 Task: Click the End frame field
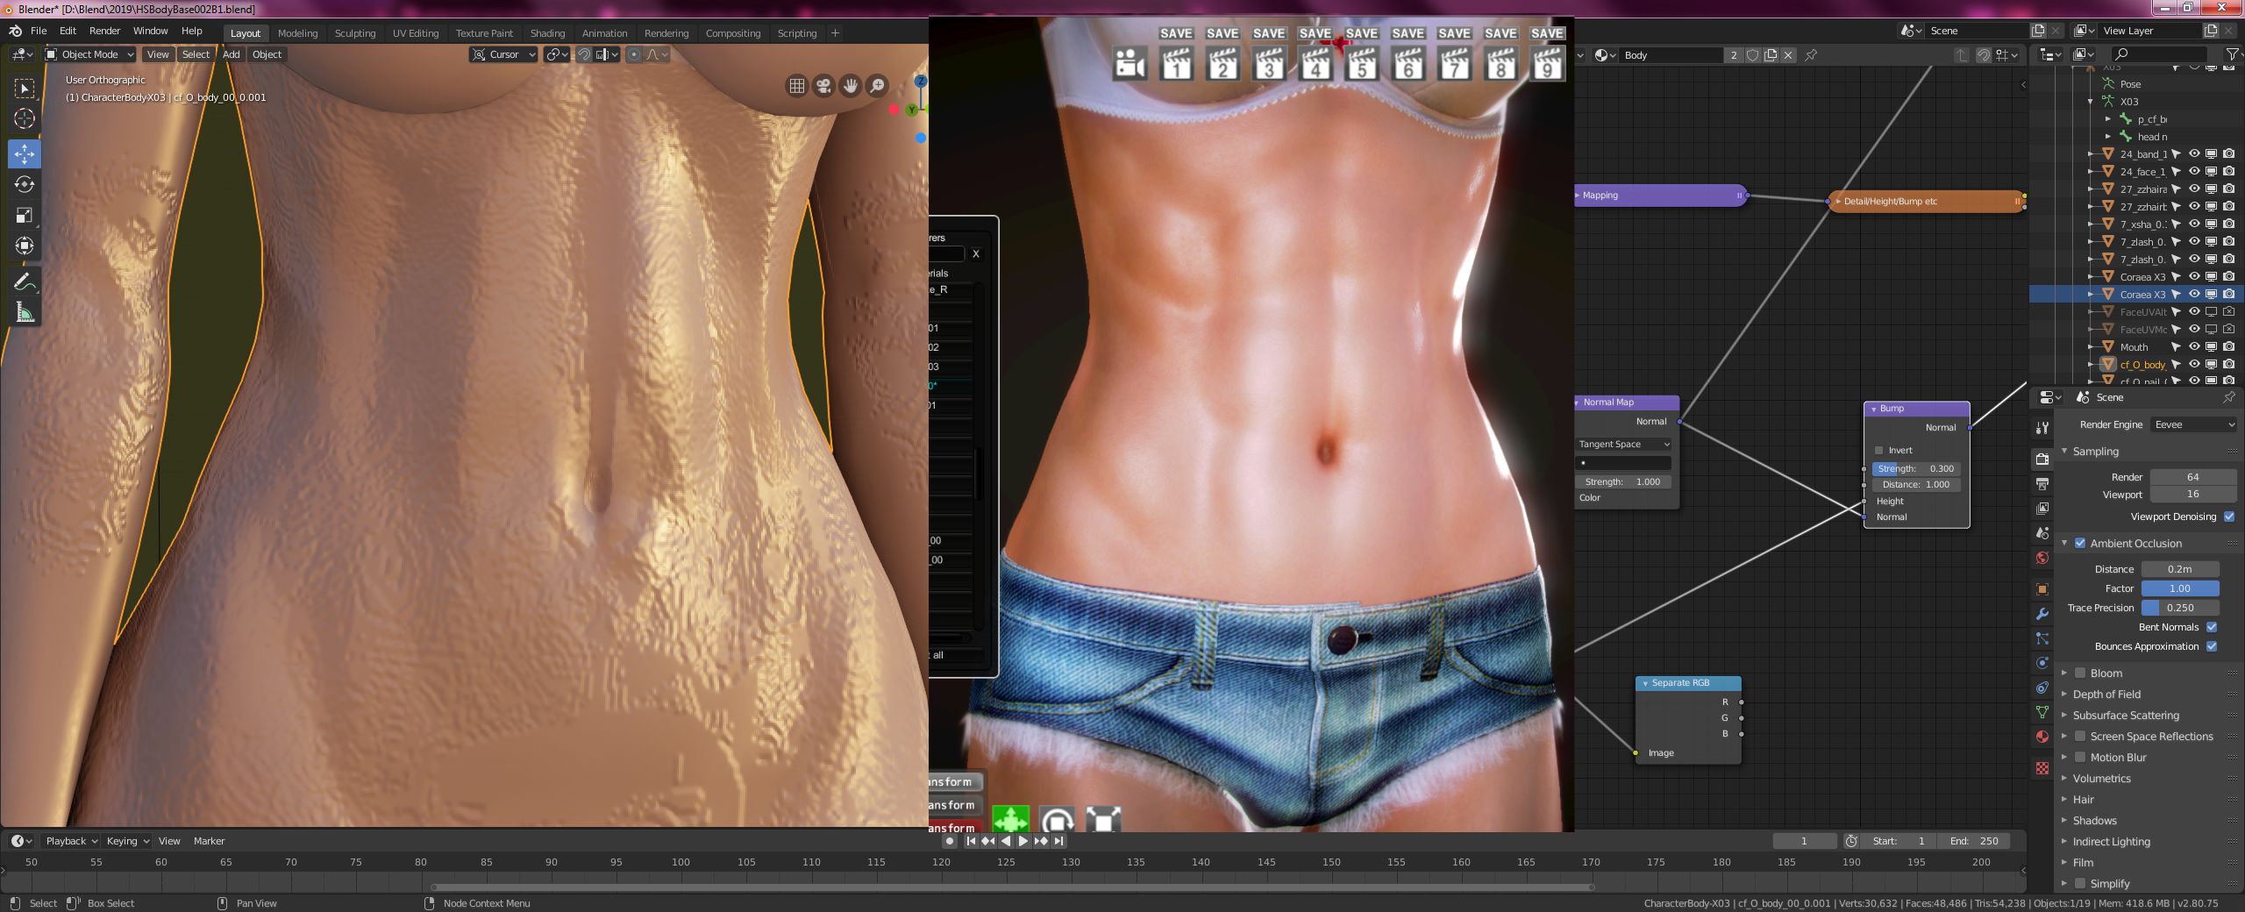(x=1974, y=841)
